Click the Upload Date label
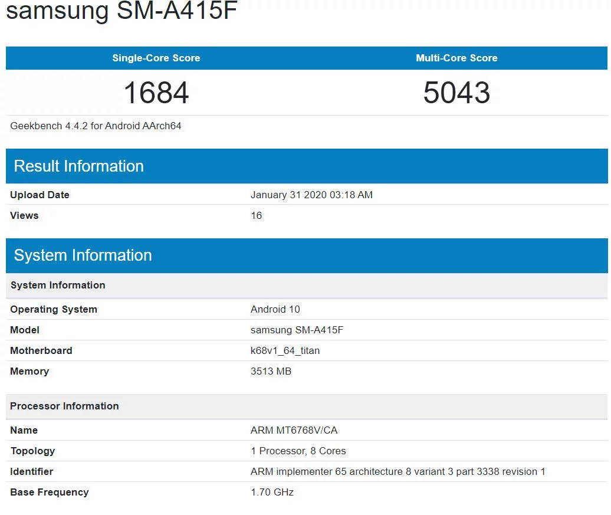611x515 pixels. 40,195
